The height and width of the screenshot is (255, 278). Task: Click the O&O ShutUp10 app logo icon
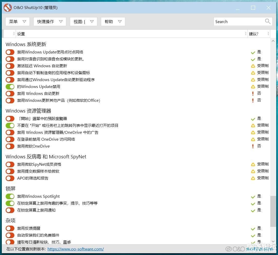tap(8, 8)
